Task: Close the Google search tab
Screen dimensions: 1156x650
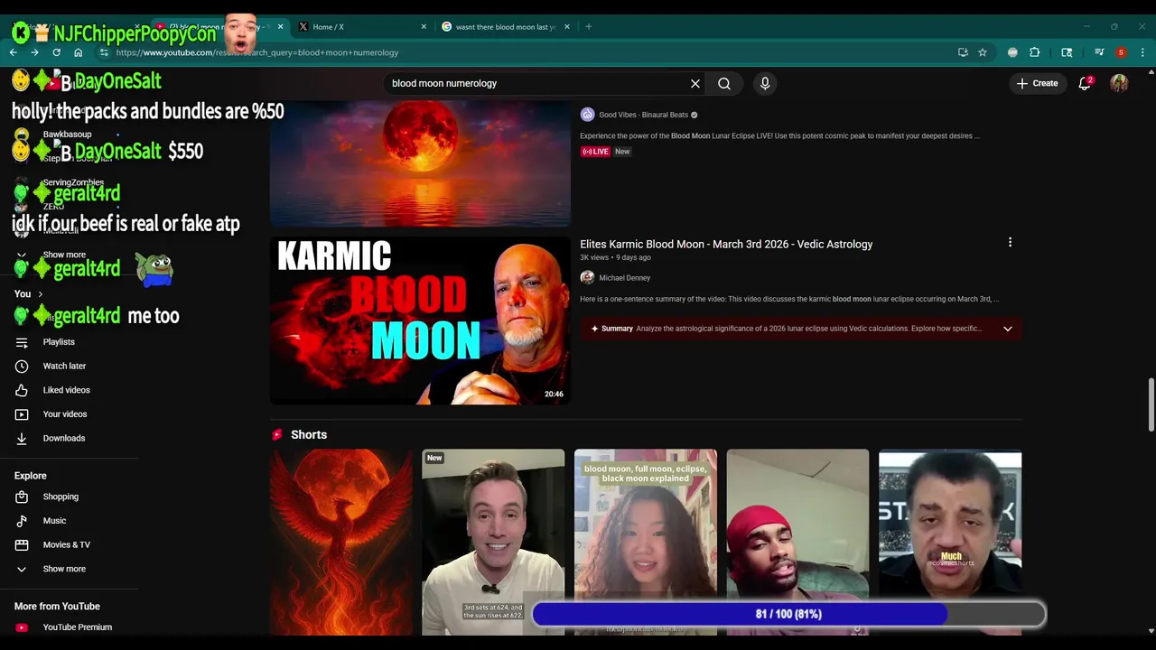Action: point(567,27)
